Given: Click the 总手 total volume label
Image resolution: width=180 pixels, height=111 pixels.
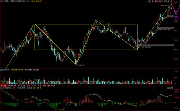Looking at the screenshot, I should 5,70.
